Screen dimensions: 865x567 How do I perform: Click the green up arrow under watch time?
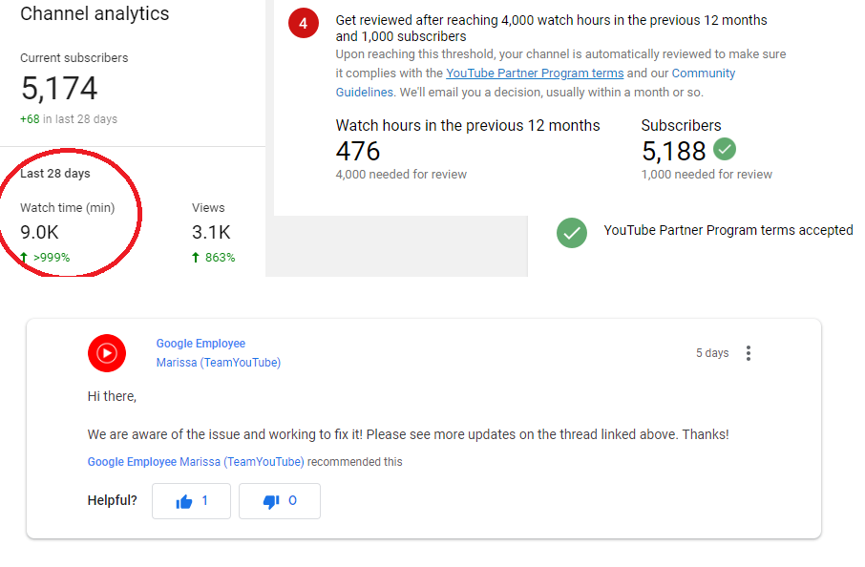click(25, 256)
